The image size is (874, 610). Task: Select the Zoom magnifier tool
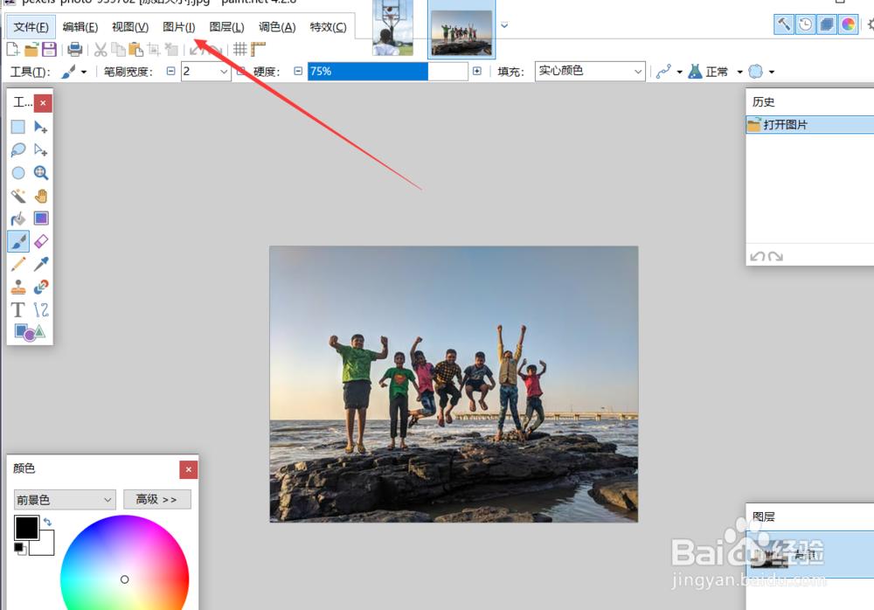[x=41, y=173]
